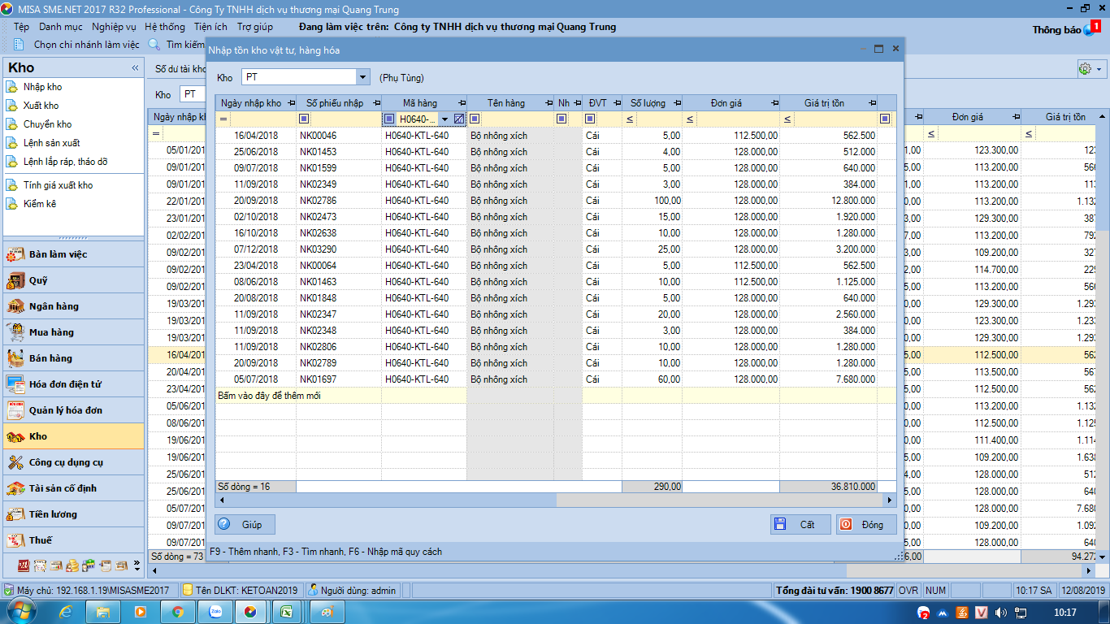Open the Quản lý hóa đơn module

[73, 410]
